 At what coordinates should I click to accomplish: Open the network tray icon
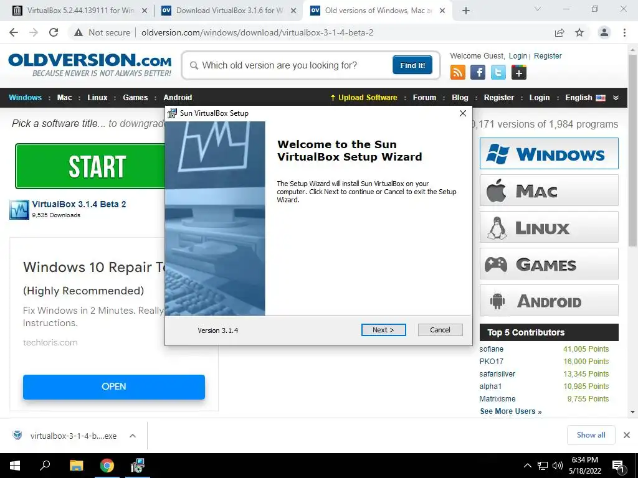(x=543, y=466)
